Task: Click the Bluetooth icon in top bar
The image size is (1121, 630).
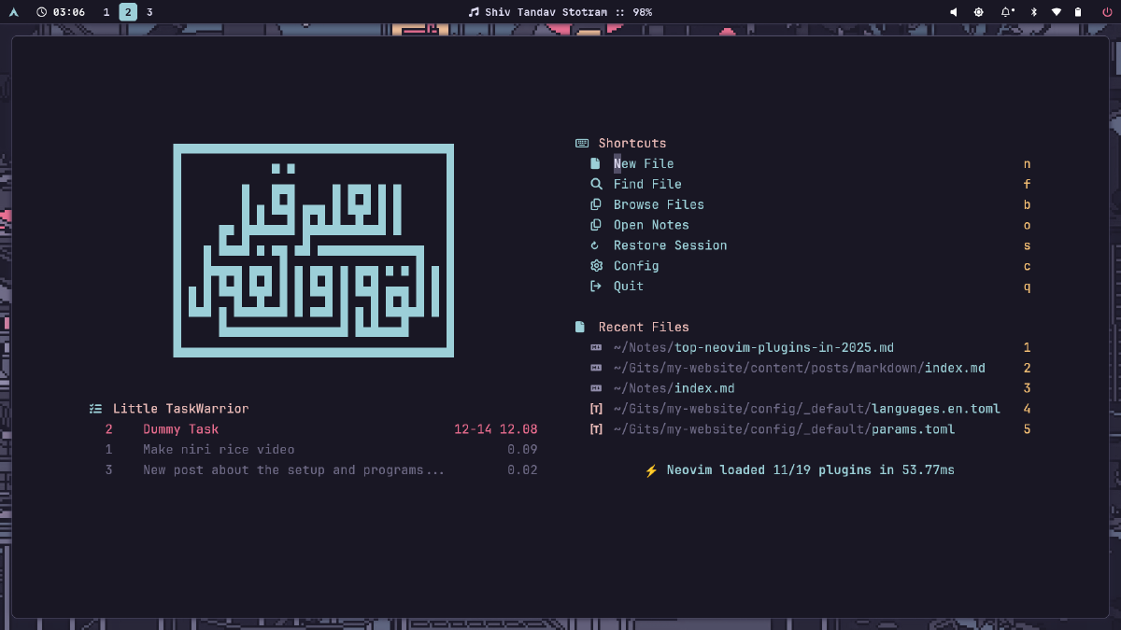Action: tap(1033, 12)
